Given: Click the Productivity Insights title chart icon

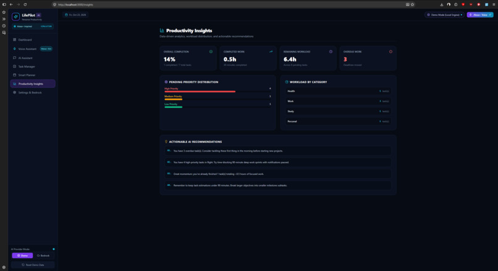Looking at the screenshot, I should (162, 30).
